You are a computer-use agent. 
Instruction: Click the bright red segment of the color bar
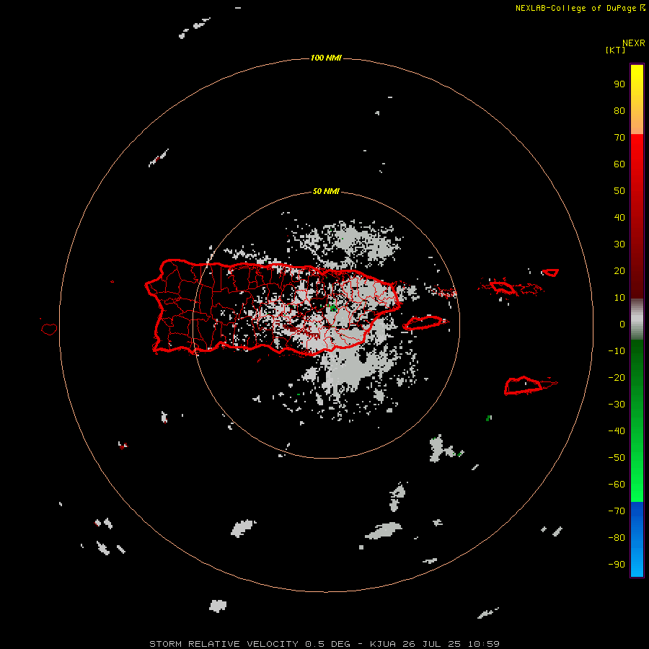(x=637, y=145)
